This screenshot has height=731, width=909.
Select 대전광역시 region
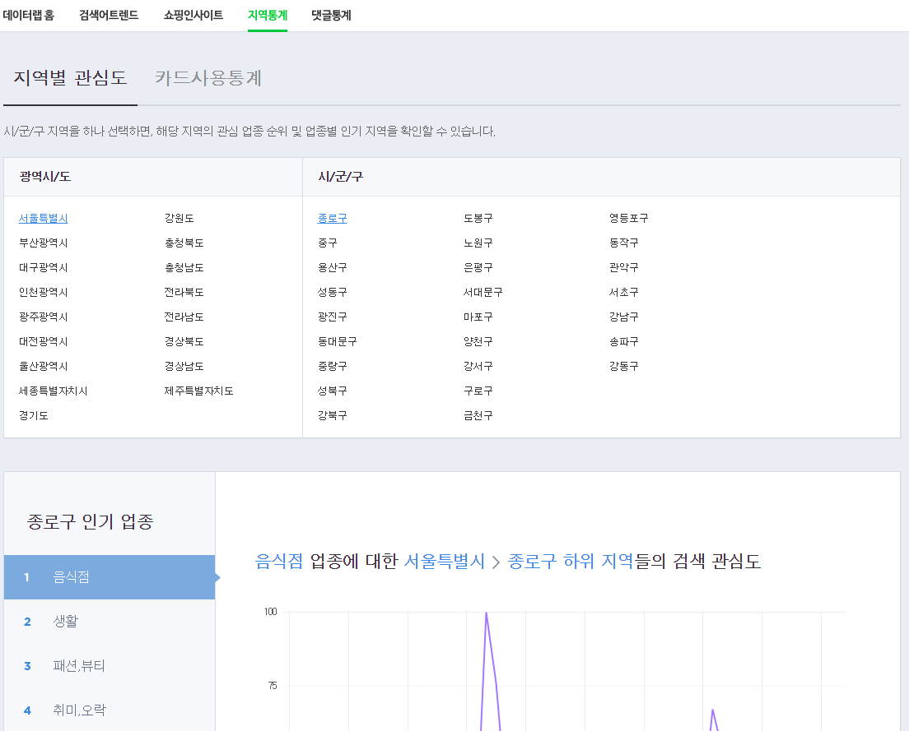(x=43, y=341)
